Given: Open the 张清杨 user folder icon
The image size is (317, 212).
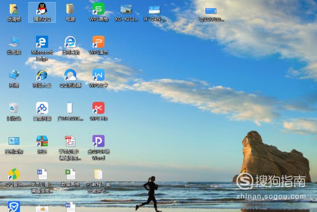Looking at the screenshot, I should [14, 9].
